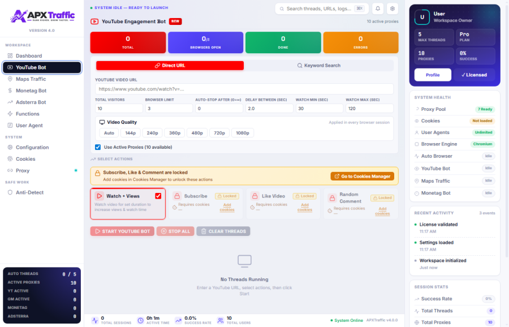Click the lock icon on Random Comment card
This screenshot has width=509, height=327.
(332, 198)
